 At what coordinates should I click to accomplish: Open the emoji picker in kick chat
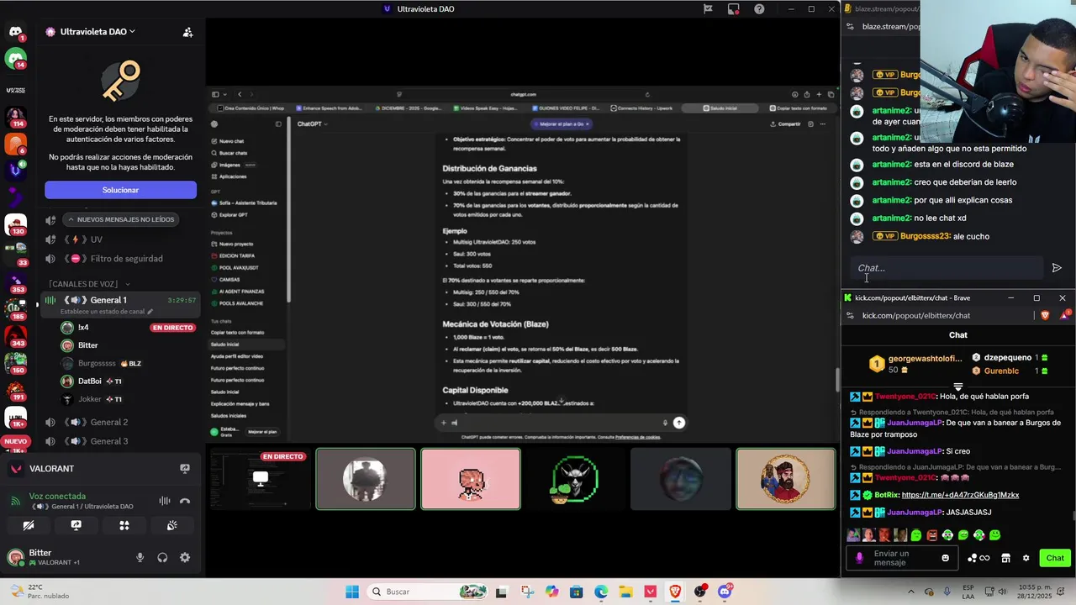(946, 558)
